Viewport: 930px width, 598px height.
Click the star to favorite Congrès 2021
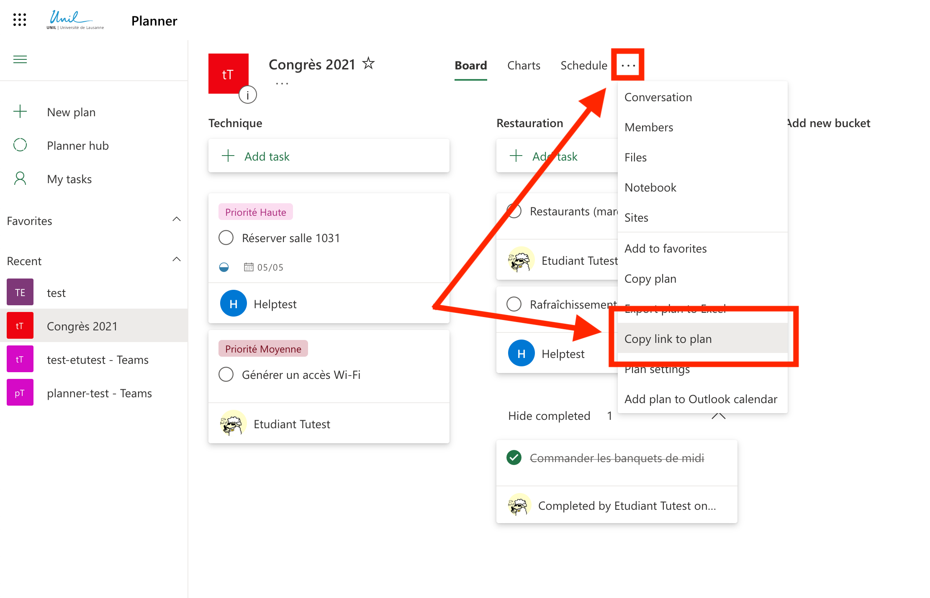point(368,64)
